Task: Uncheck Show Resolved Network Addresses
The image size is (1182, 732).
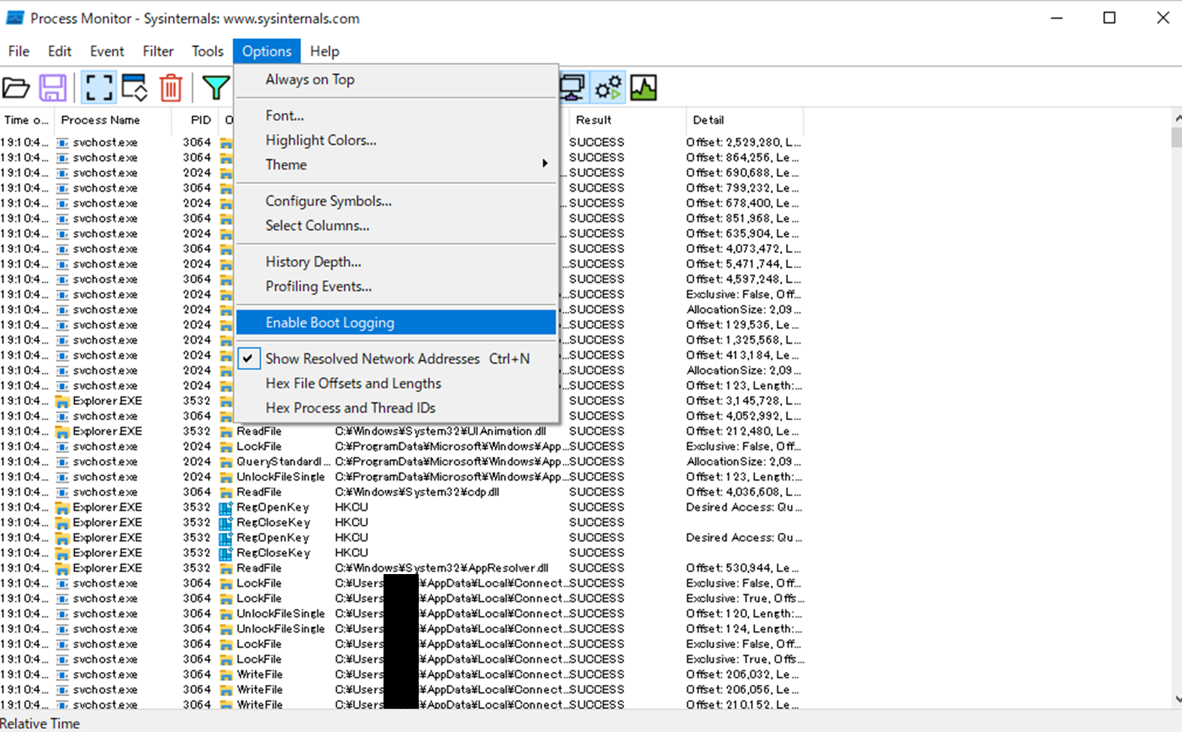Action: point(372,359)
